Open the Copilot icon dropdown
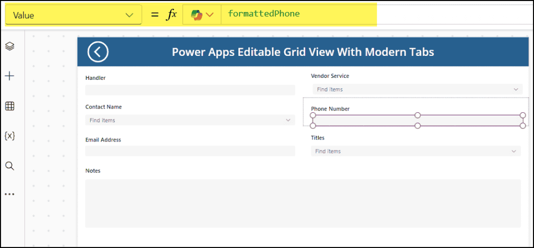 click(x=202, y=14)
